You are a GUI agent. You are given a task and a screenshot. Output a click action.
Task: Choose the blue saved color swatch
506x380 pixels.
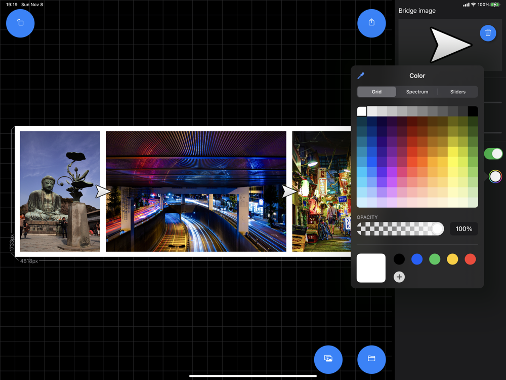[x=417, y=259]
